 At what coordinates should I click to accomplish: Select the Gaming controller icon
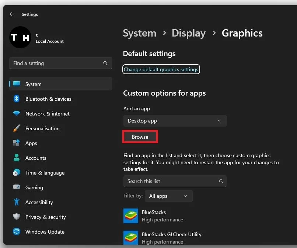coord(17,187)
